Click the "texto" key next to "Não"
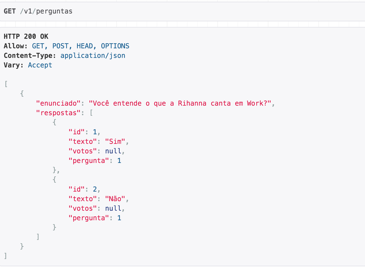Screen dimensions: 365x268 click(83, 199)
